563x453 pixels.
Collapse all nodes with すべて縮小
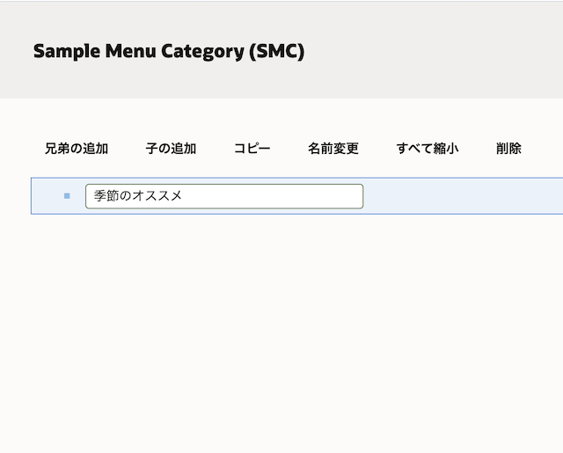427,149
